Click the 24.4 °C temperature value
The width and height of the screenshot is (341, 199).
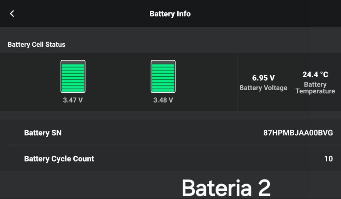point(315,74)
